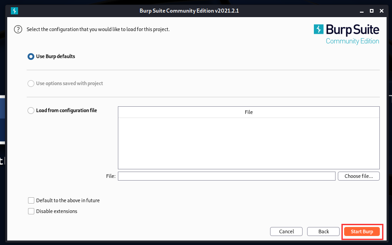Click the question mark help icon
Screen dimensions: 392x245
coord(18,30)
